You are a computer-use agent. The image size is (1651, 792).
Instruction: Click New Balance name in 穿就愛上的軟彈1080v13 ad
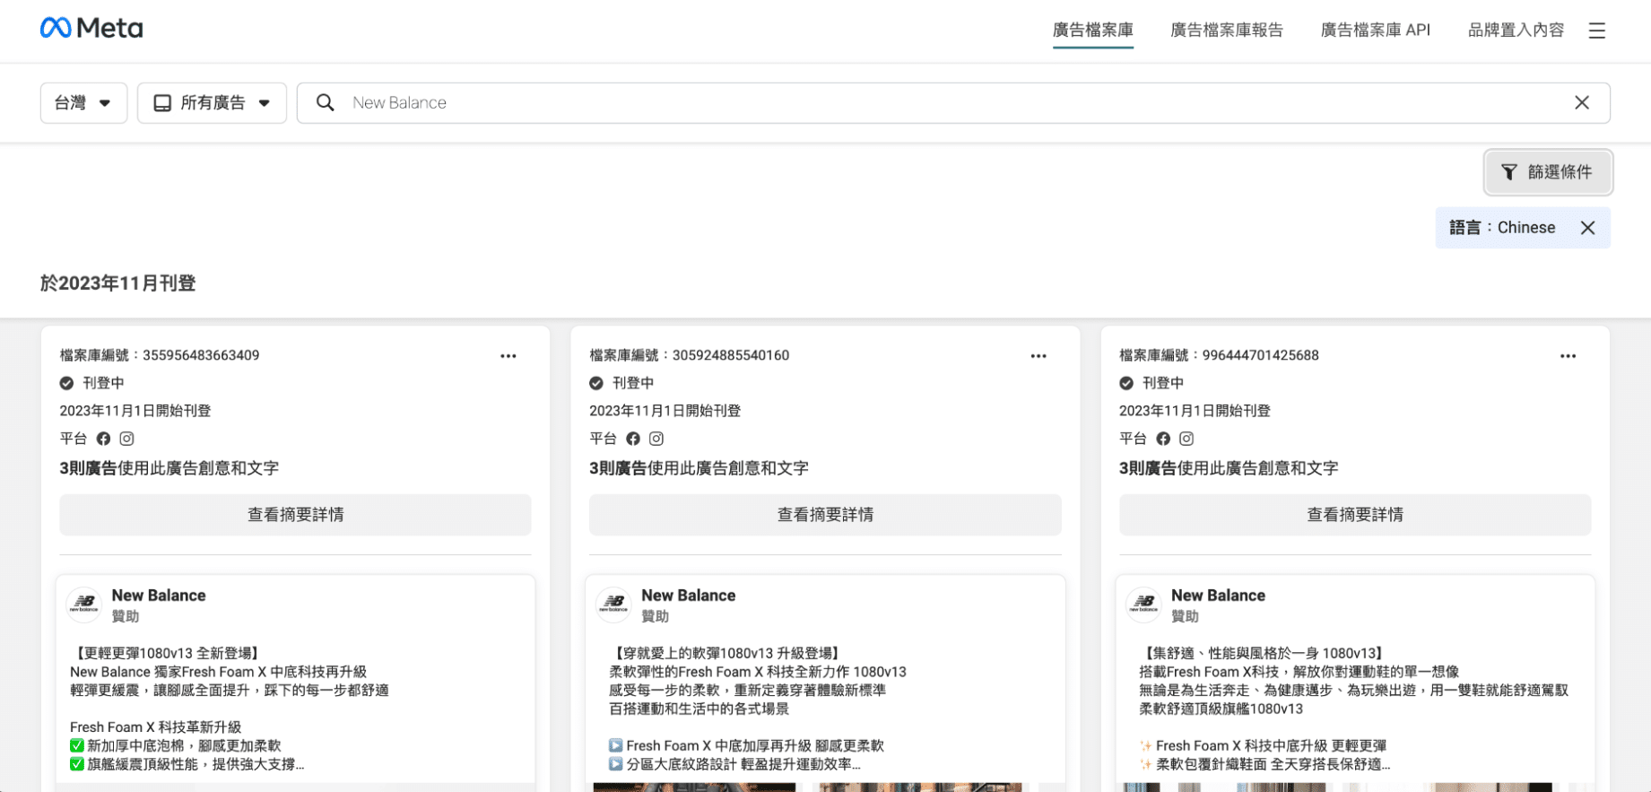click(x=688, y=596)
